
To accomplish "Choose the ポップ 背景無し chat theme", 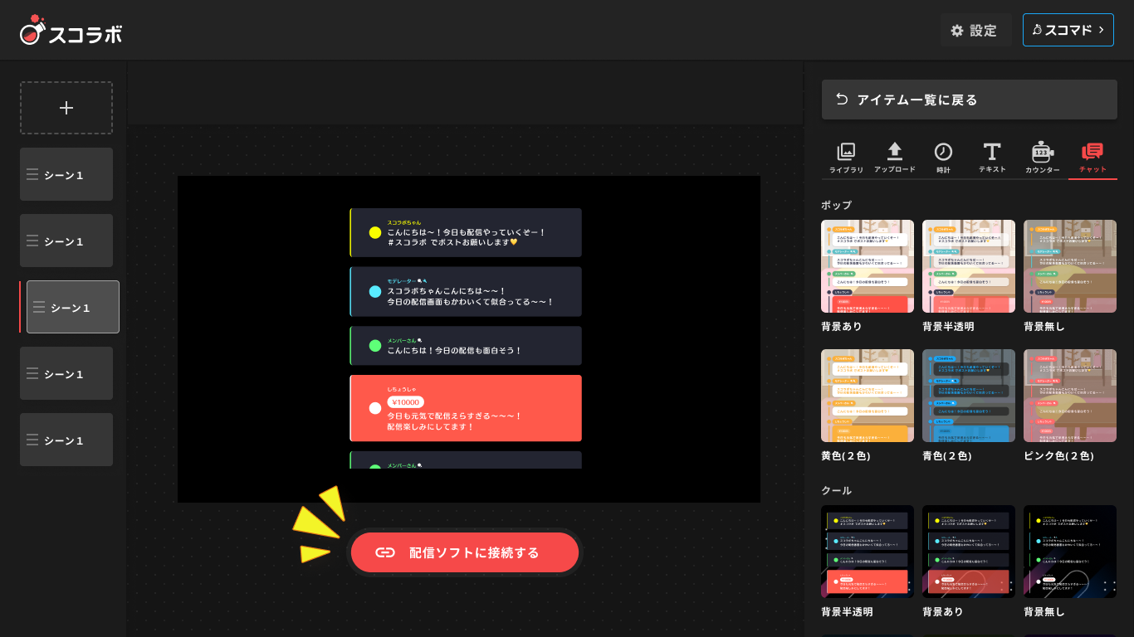I will point(1070,266).
